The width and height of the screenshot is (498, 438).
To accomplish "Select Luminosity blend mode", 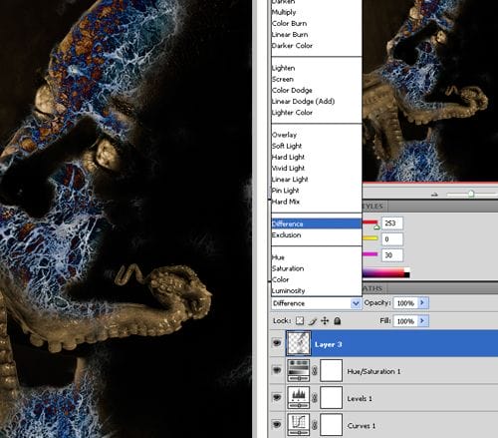I will [288, 290].
